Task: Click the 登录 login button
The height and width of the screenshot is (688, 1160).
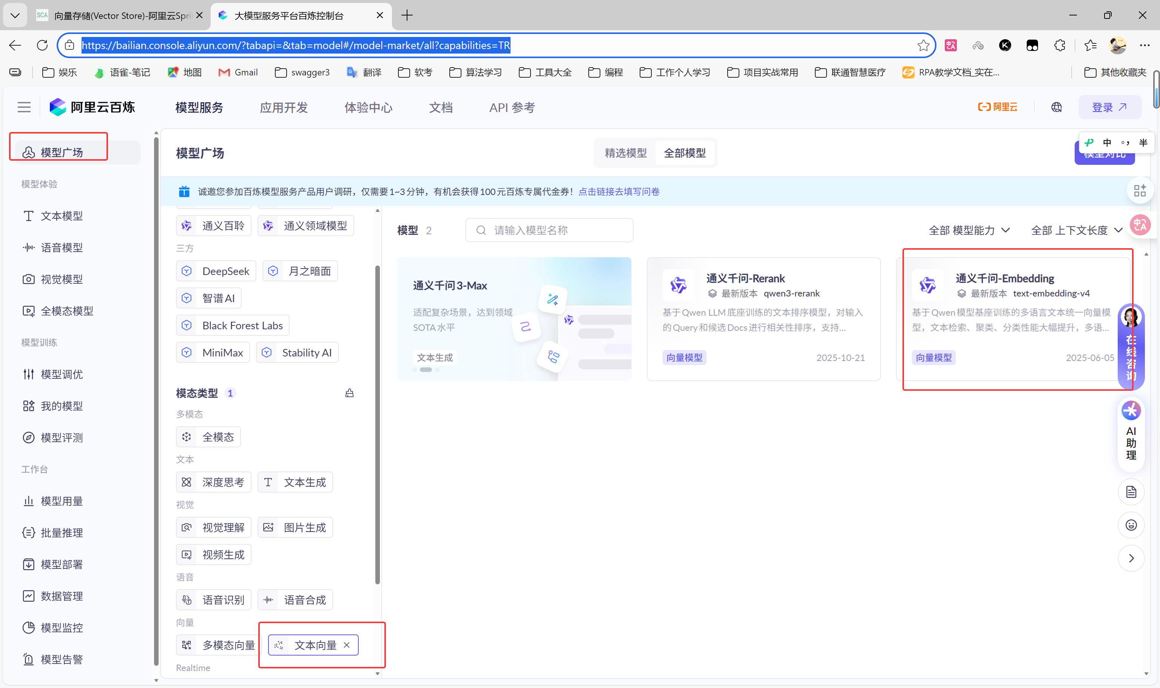Action: point(1109,107)
